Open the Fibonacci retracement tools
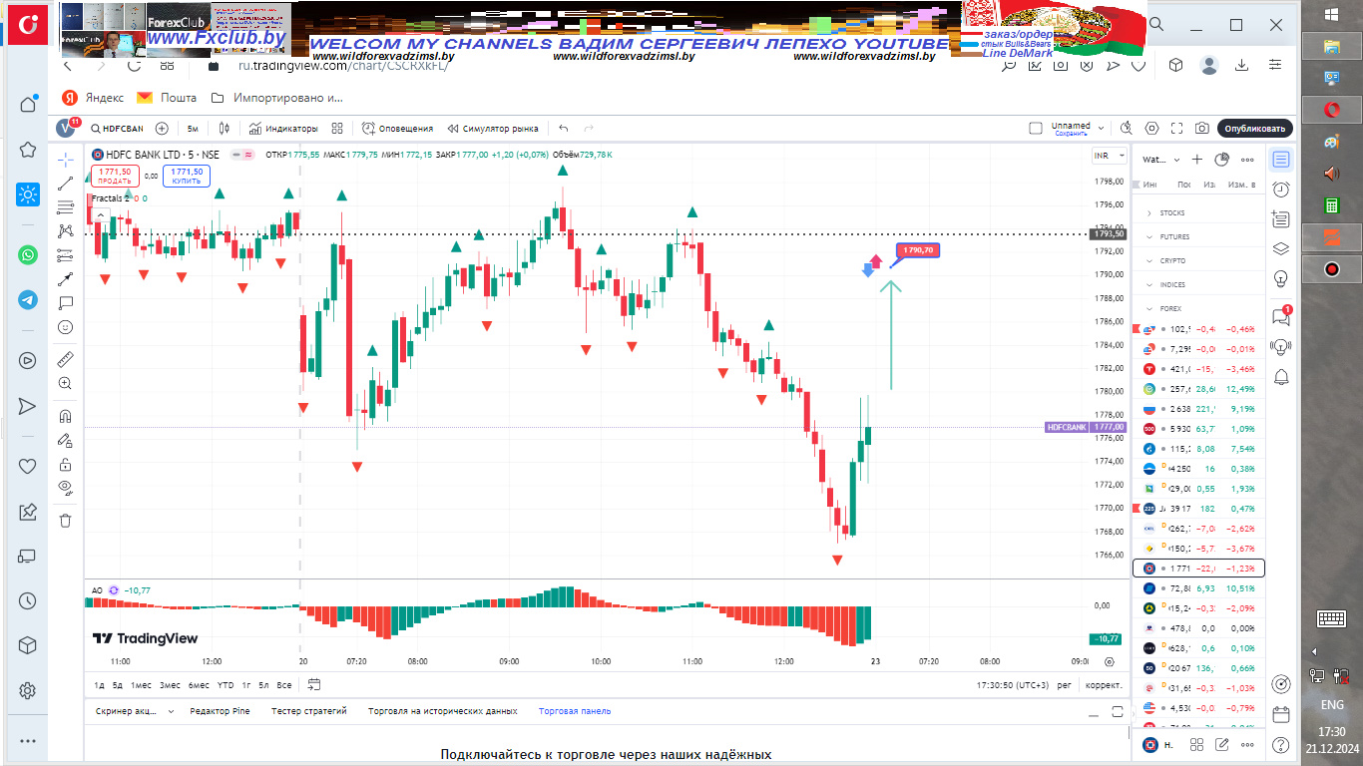 click(x=66, y=207)
